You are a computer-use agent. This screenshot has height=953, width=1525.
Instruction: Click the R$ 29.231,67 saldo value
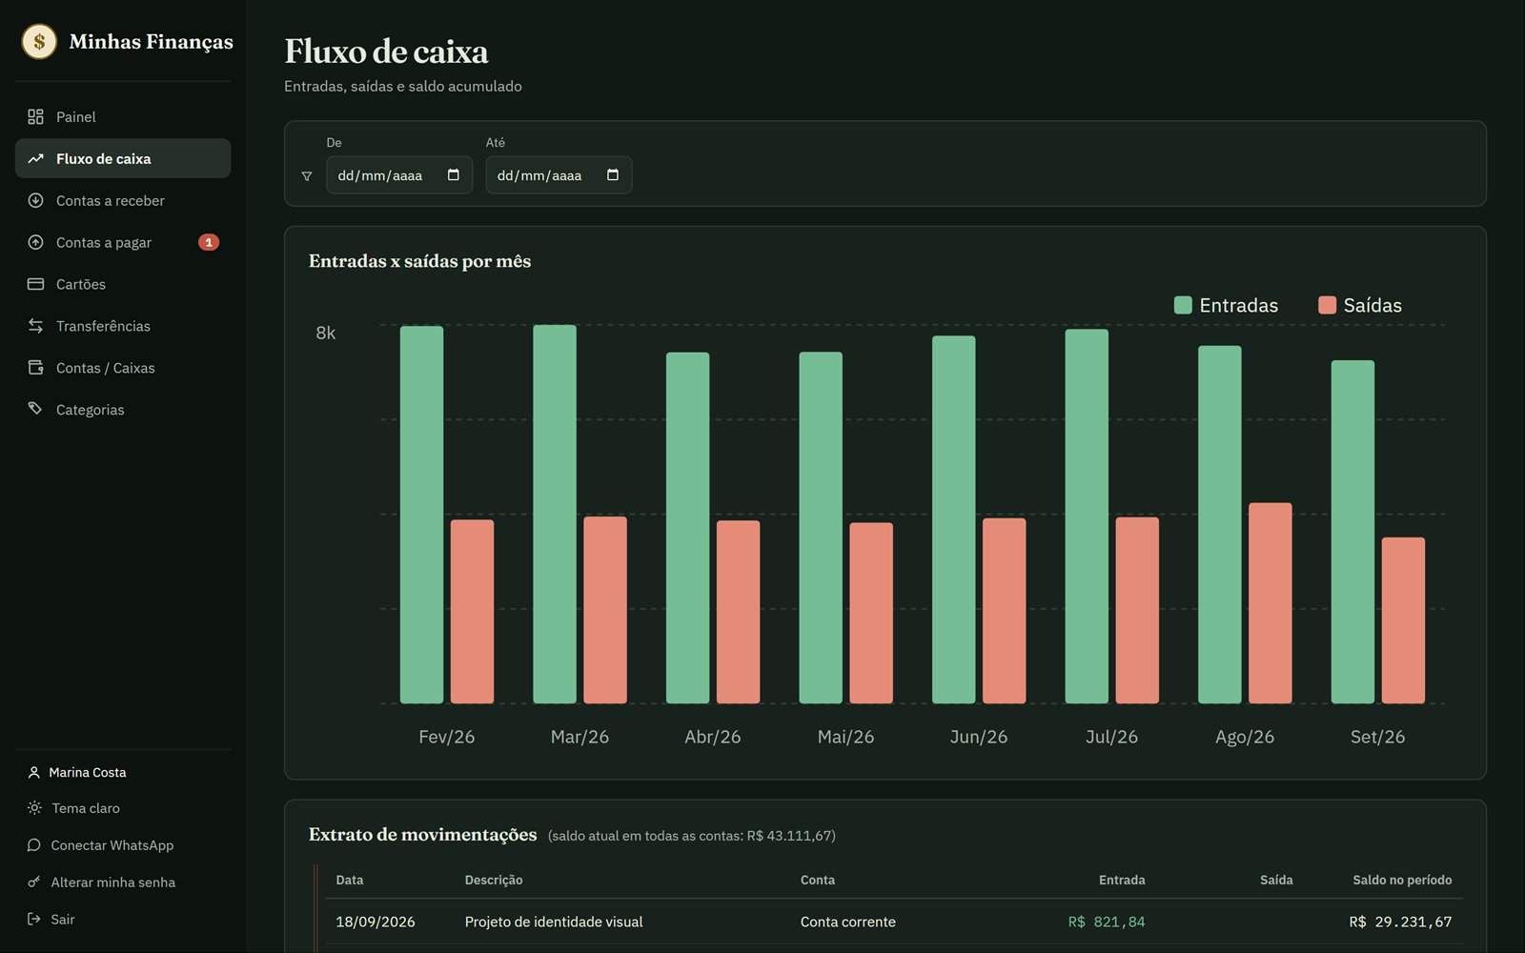click(1400, 922)
